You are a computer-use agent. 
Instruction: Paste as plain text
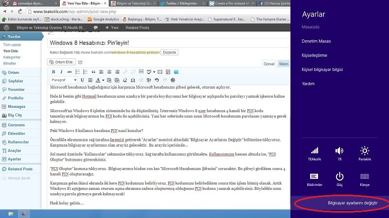pos(109,80)
